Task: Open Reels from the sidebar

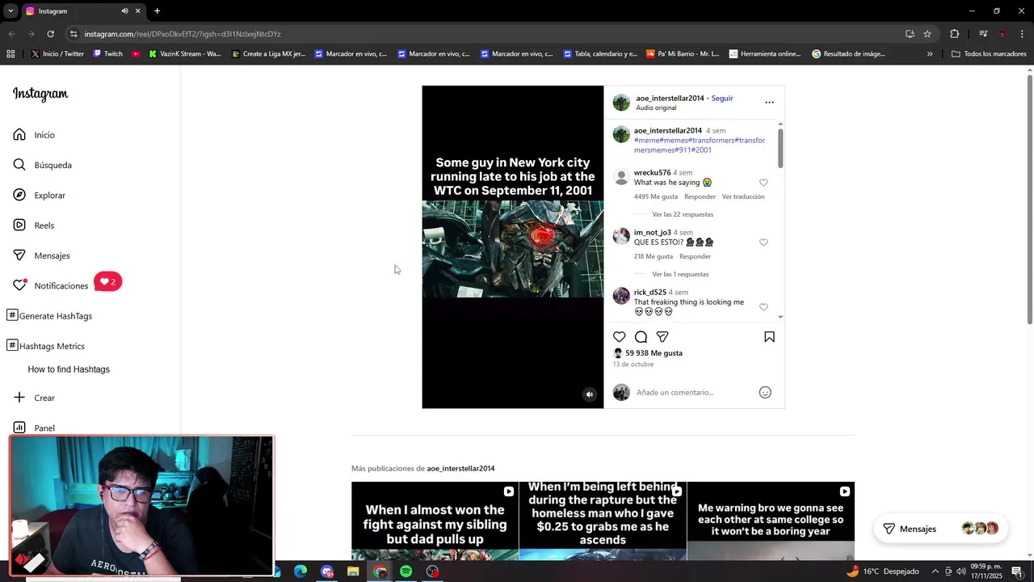Action: click(34, 226)
